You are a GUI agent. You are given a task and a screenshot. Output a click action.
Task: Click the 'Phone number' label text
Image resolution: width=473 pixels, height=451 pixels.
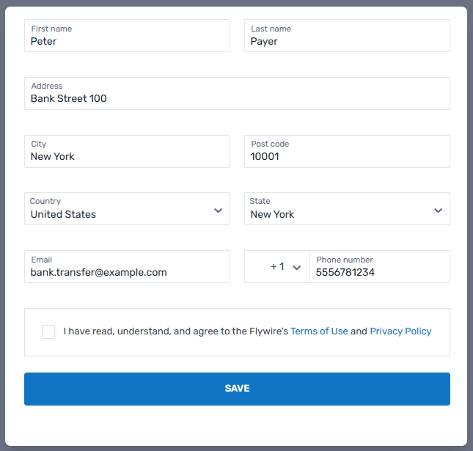tap(345, 260)
